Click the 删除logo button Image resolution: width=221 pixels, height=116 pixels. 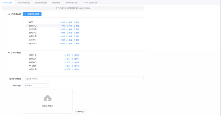coord(80,112)
